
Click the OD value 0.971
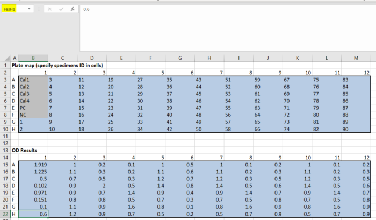click(33, 193)
